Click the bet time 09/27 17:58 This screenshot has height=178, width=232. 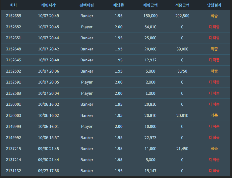pos(49,171)
